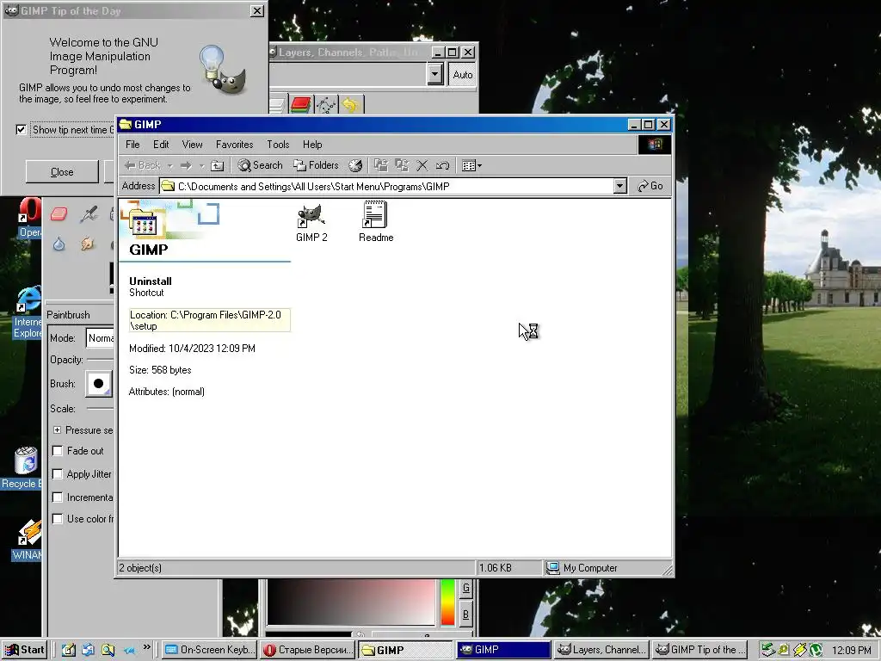
Task: Click the Opera desktop icon
Action: tap(28, 218)
